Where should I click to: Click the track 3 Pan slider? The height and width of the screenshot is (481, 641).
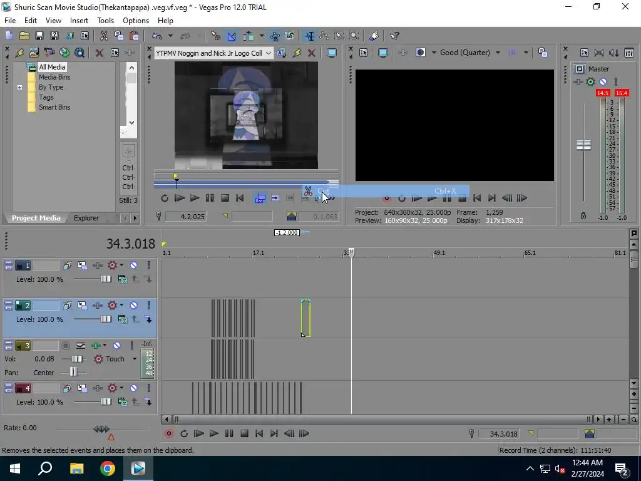[73, 372]
